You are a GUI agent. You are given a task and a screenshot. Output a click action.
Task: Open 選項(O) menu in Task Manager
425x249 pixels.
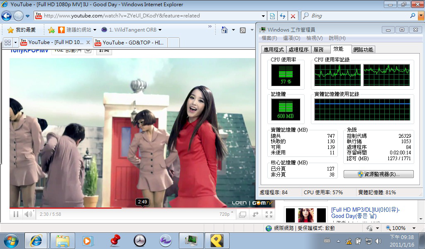click(x=292, y=38)
